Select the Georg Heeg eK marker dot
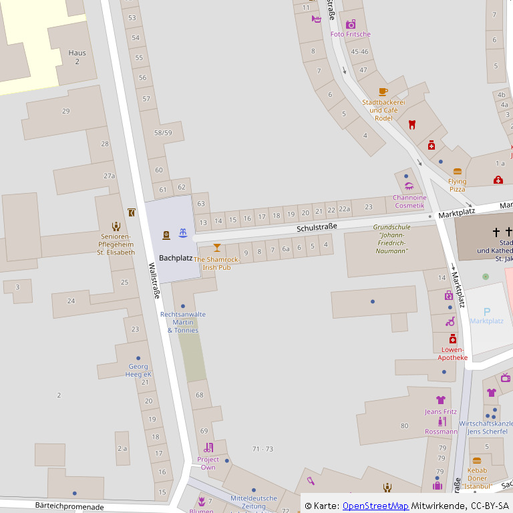The image size is (513, 513). point(138,358)
